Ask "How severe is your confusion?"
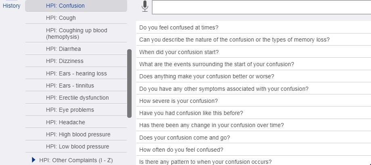 pos(178,101)
